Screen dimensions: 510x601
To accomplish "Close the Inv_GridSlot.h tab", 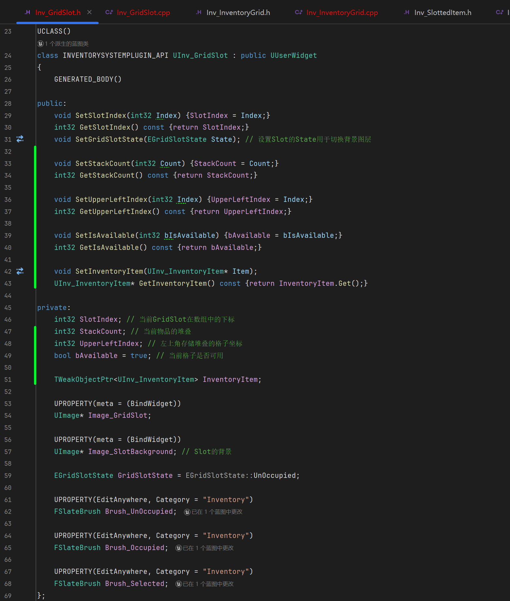I will [x=89, y=12].
